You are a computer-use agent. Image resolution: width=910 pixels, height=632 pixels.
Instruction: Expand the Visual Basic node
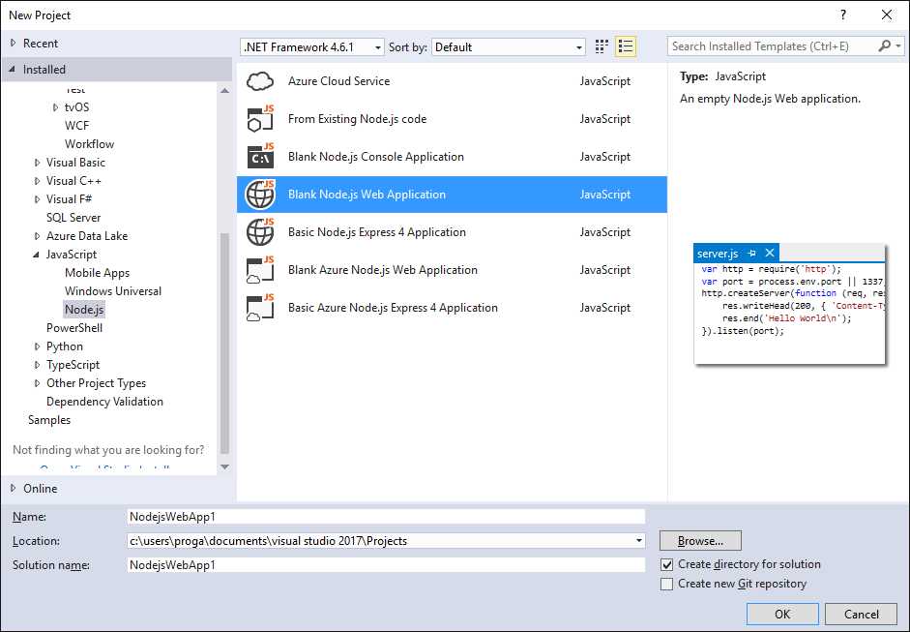pos(37,163)
